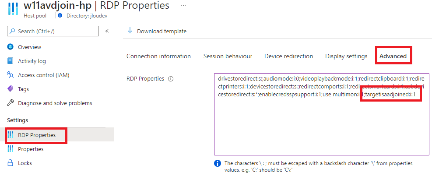Click the Overview icon in sidebar
This screenshot has width=432, height=176.
[x=10, y=47]
